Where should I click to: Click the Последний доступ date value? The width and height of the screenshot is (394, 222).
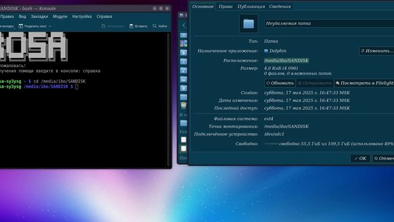tap(307, 108)
